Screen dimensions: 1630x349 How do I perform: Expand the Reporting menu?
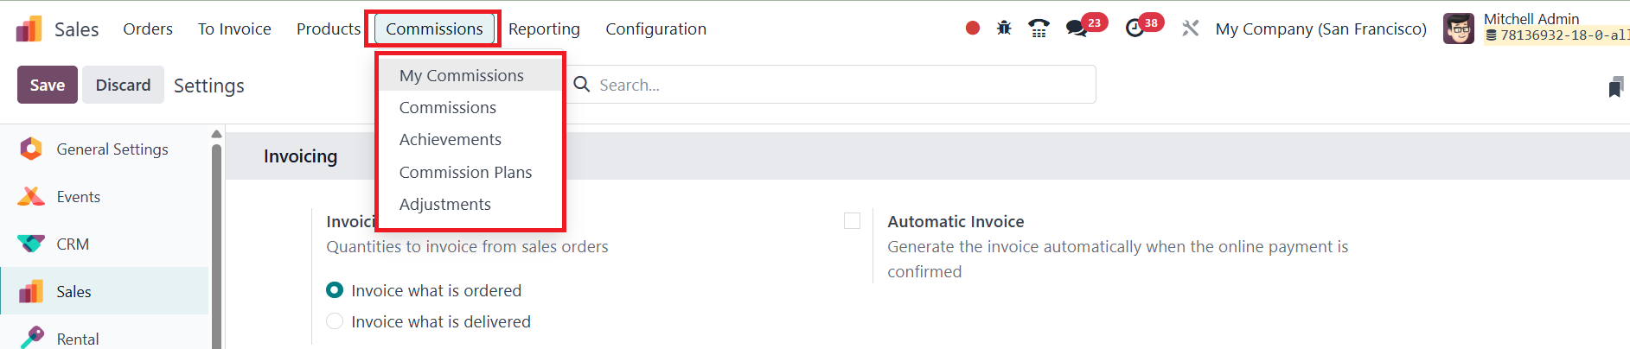coord(544,29)
